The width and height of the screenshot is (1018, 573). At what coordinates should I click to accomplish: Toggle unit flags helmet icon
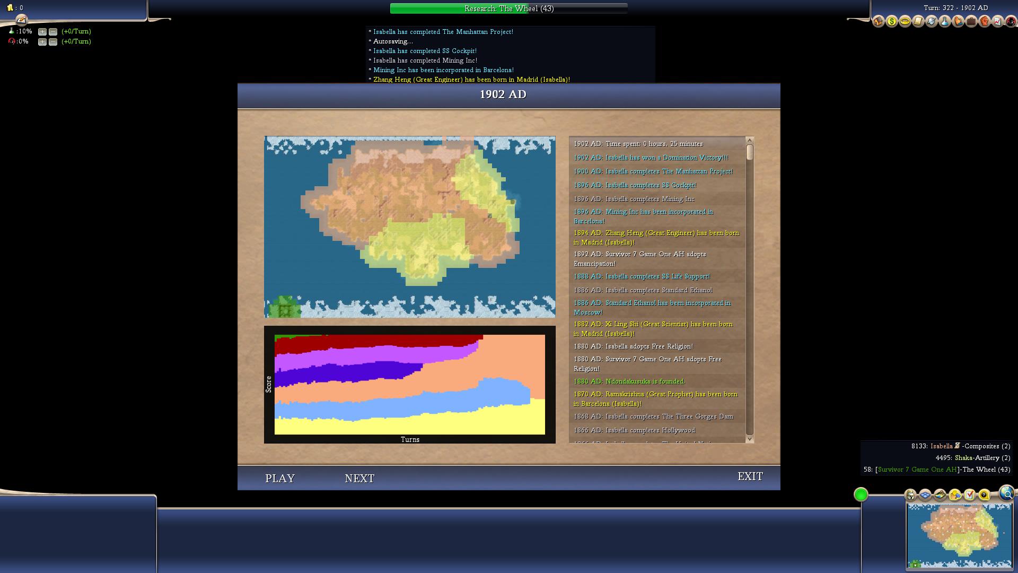coord(910,495)
